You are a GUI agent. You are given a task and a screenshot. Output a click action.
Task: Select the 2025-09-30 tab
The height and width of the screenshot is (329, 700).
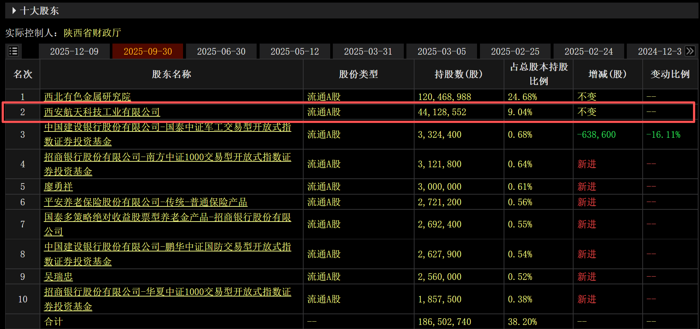[148, 51]
